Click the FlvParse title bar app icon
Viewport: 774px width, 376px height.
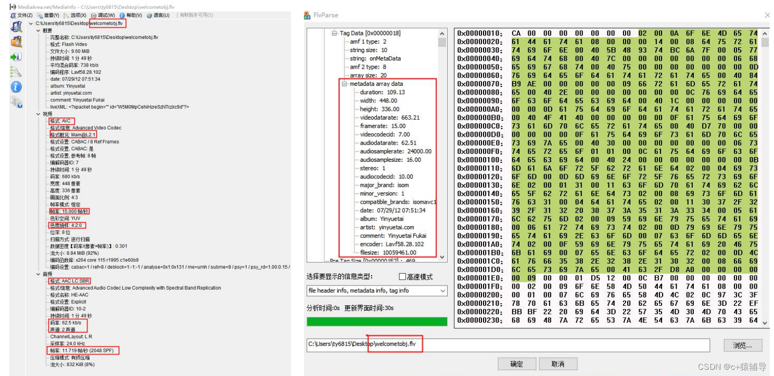[x=307, y=15]
